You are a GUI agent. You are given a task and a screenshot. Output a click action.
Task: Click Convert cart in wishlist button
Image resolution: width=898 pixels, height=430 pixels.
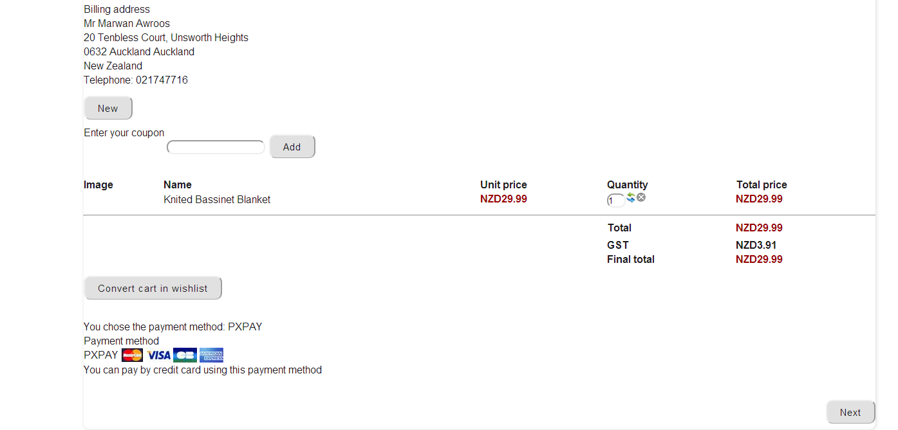click(153, 289)
